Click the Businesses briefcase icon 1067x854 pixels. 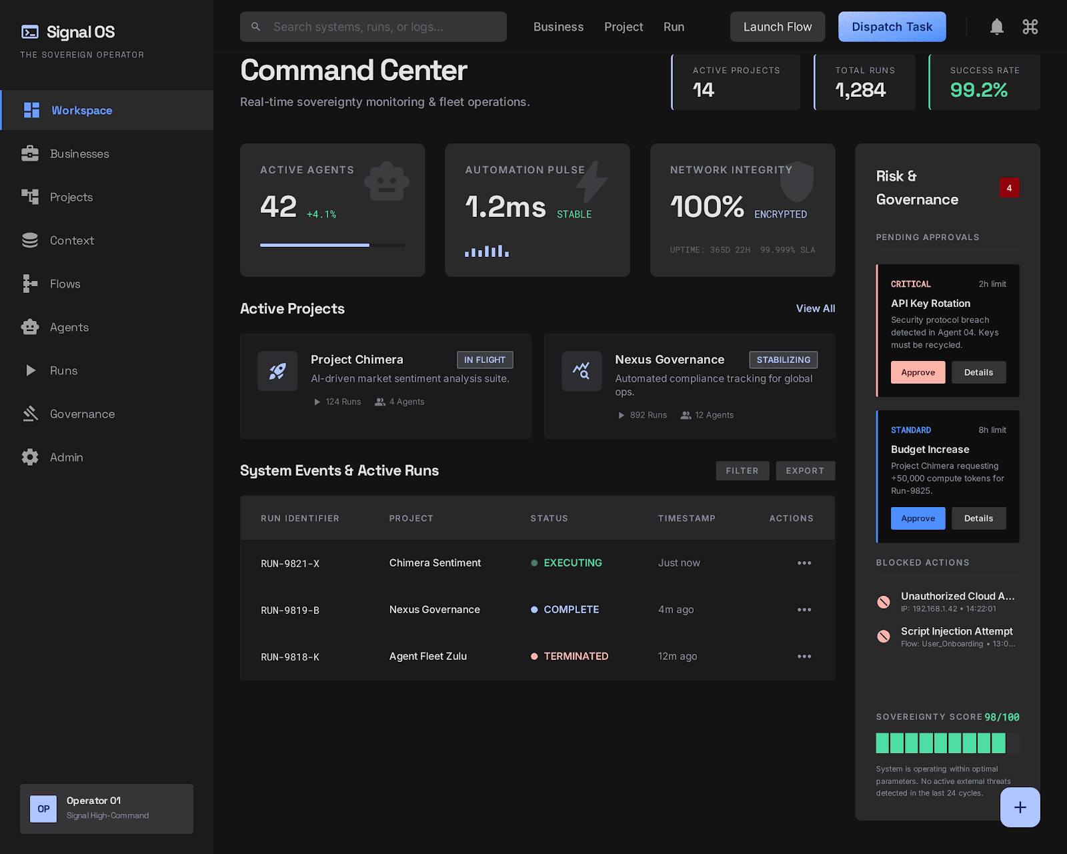pos(30,153)
